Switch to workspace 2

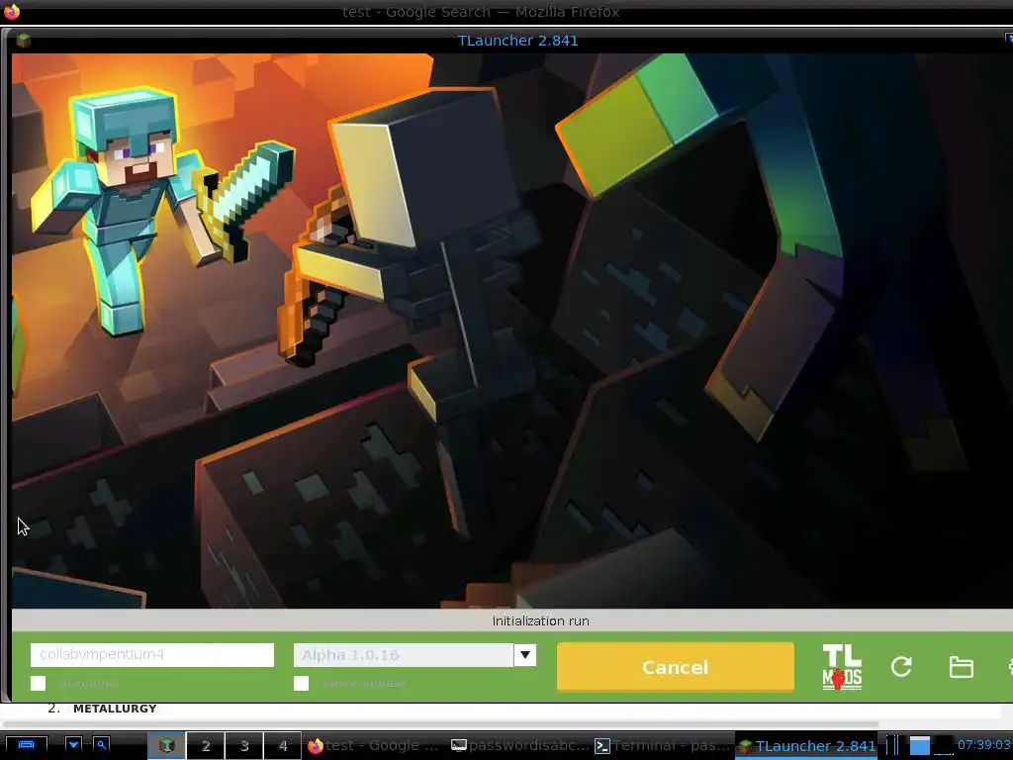[206, 746]
